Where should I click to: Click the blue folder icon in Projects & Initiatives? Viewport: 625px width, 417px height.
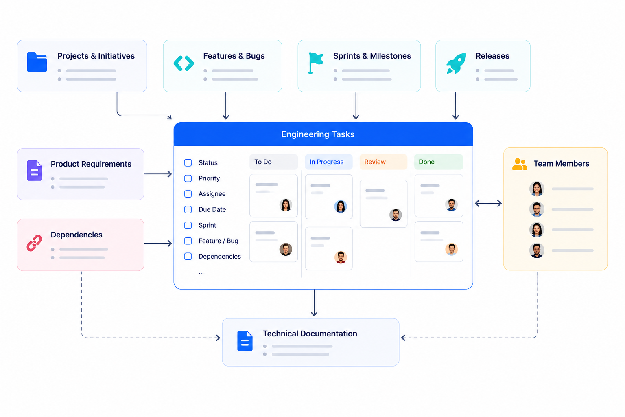[x=37, y=62]
